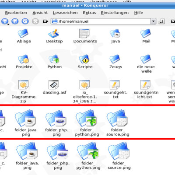Go up one directory level
Screen dimensions: 175x175
(5, 21)
